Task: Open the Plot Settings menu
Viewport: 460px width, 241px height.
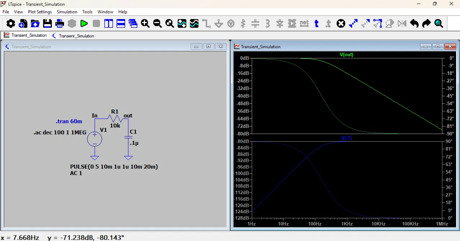Action: [40, 12]
